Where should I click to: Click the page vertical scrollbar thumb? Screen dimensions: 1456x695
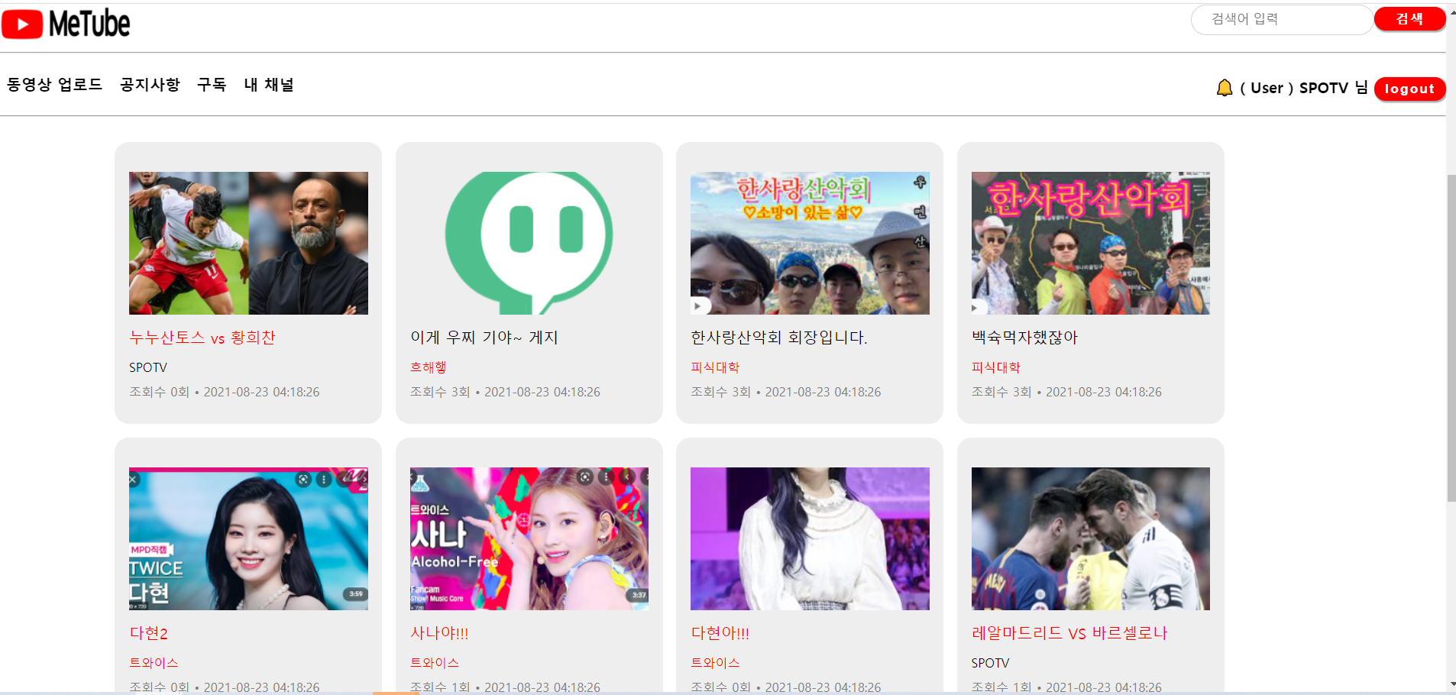coord(1451,338)
